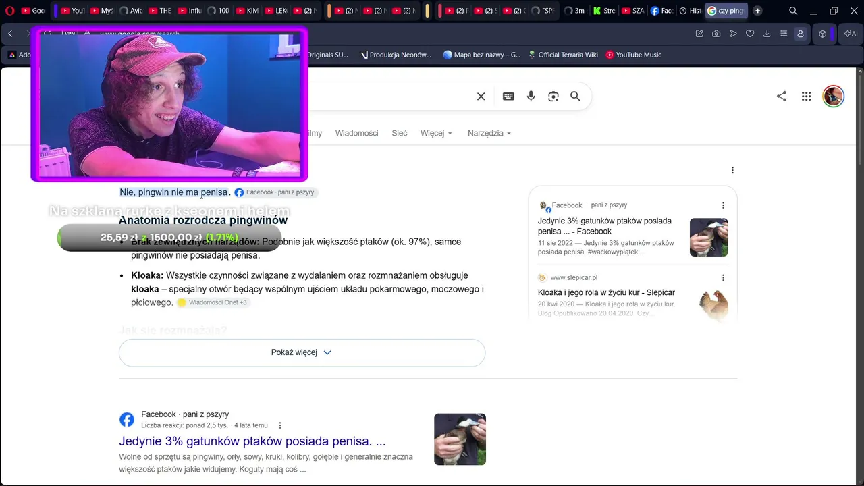Open the Kloaka i jego rola source card link
Screen dimensions: 864x486
pos(606,292)
